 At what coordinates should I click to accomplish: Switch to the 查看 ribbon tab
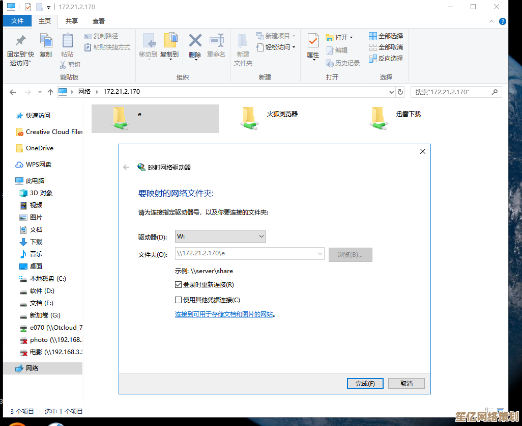pos(99,21)
